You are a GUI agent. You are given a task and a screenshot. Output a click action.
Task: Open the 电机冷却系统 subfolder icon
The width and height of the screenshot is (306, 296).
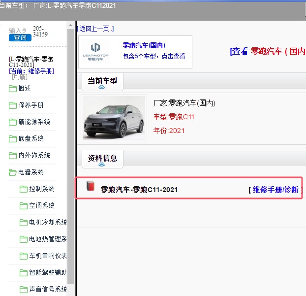[24, 223]
